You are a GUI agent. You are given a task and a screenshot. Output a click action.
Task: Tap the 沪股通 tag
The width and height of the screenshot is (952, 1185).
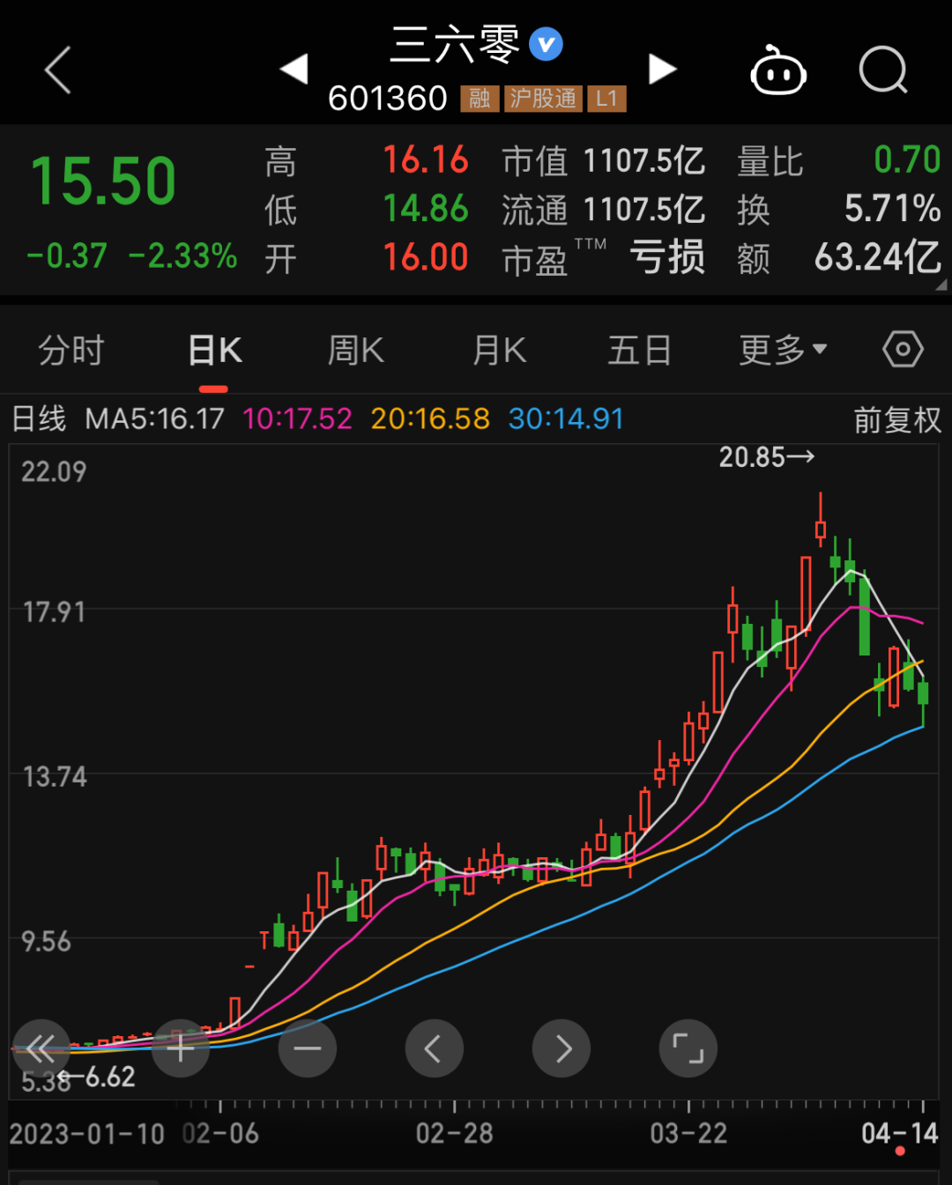click(x=543, y=99)
